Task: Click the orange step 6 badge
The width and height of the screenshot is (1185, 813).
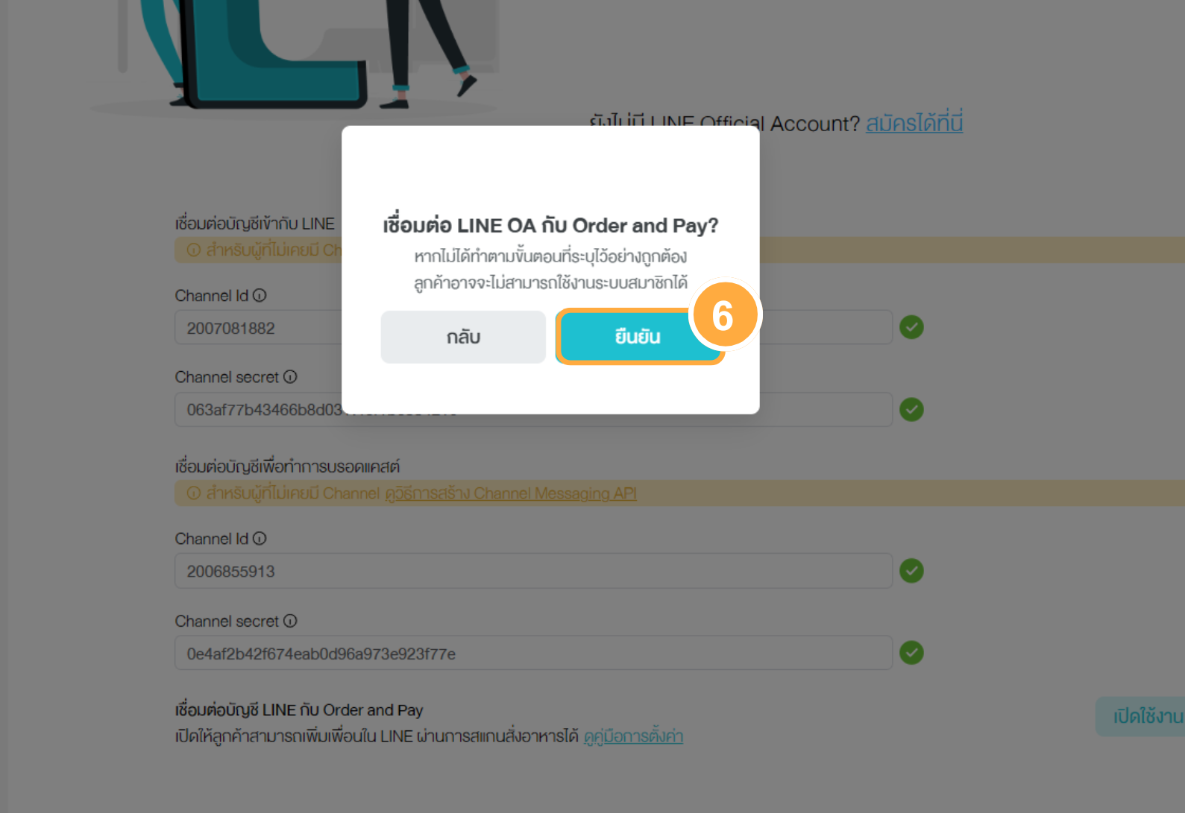Action: pos(724,314)
